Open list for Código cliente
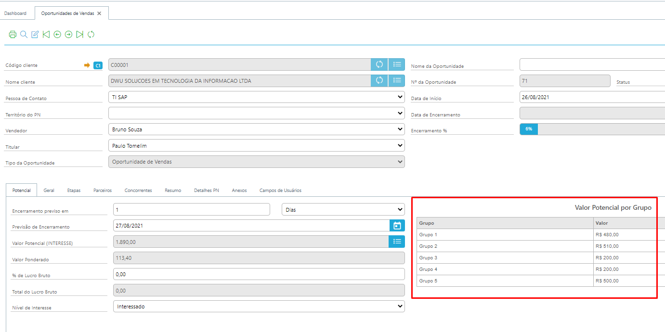The image size is (665, 332). coord(397,64)
